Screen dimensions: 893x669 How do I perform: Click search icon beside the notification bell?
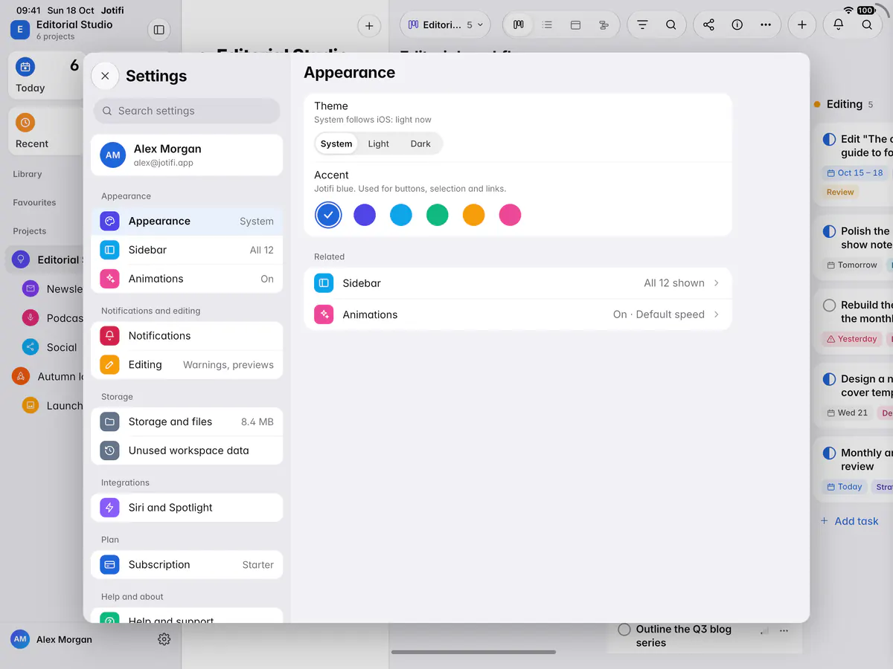click(867, 25)
